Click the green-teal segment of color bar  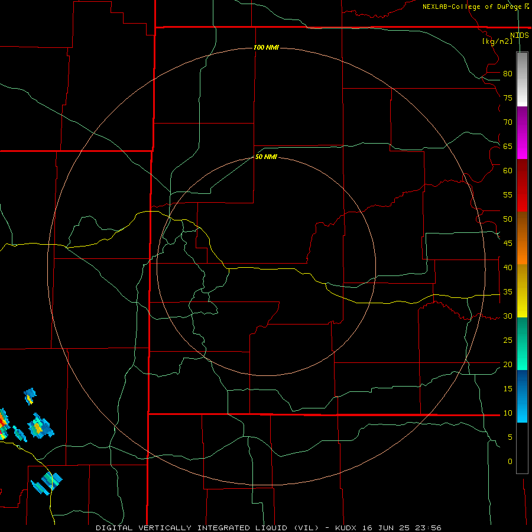point(522,343)
